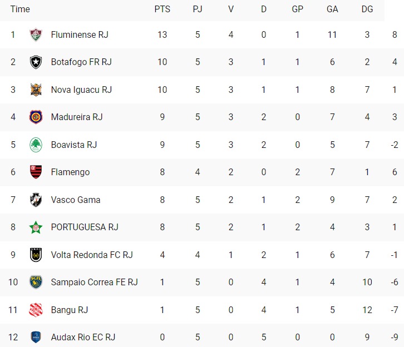Open the Flamengo team name link

[70, 172]
